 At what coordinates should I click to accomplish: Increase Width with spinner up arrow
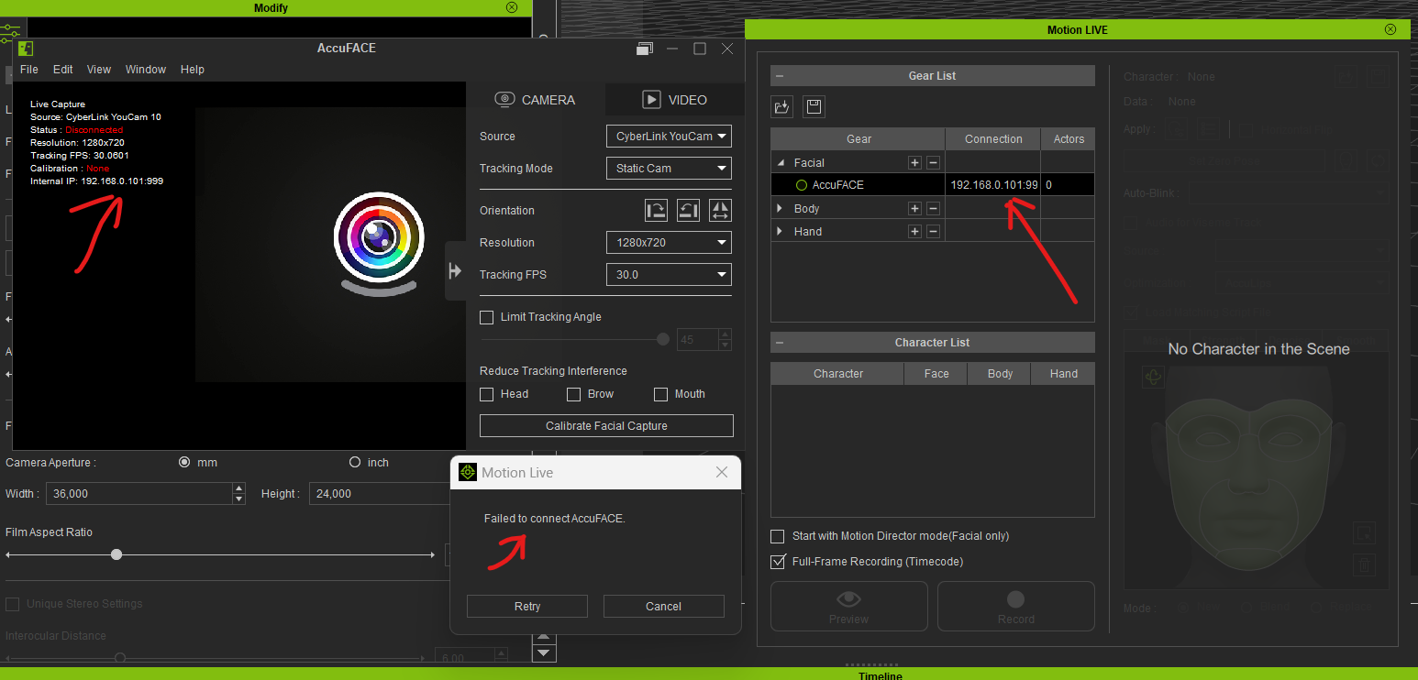tap(239, 488)
